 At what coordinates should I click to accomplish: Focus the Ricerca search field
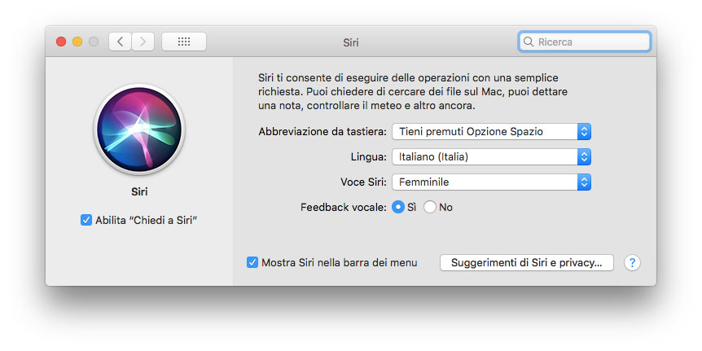590,42
